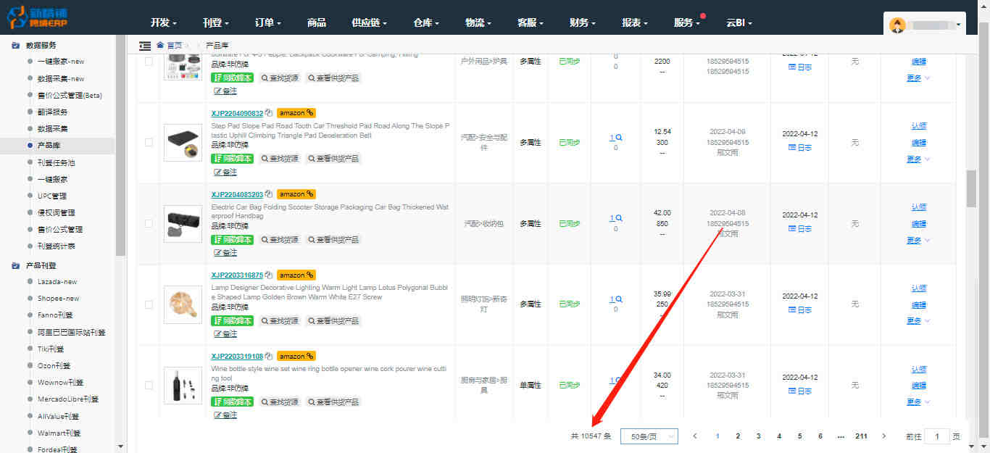Open the previous page arrow in pagination
The width and height of the screenshot is (990, 453).
[695, 436]
